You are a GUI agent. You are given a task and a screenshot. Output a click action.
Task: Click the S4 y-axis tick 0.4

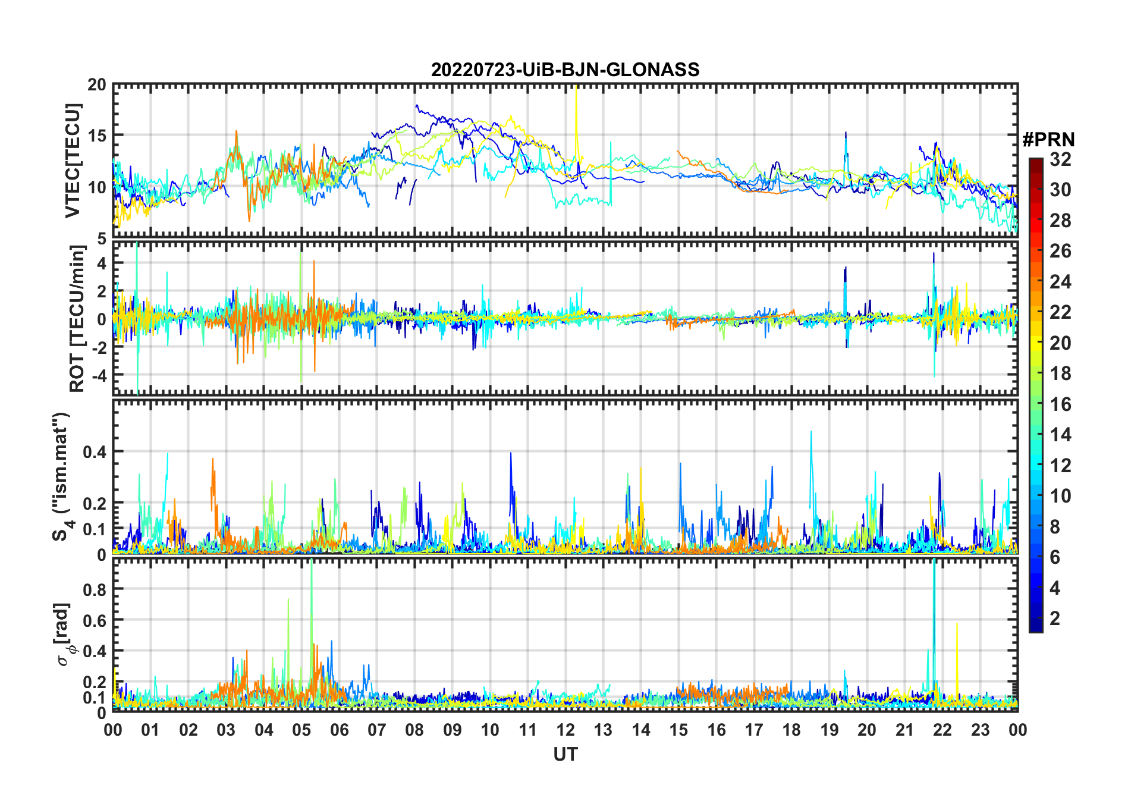coord(95,452)
